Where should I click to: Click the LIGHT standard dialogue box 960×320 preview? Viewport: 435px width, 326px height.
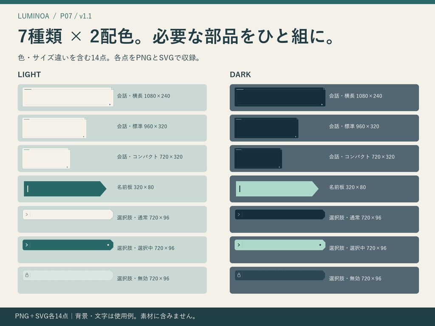point(54,128)
